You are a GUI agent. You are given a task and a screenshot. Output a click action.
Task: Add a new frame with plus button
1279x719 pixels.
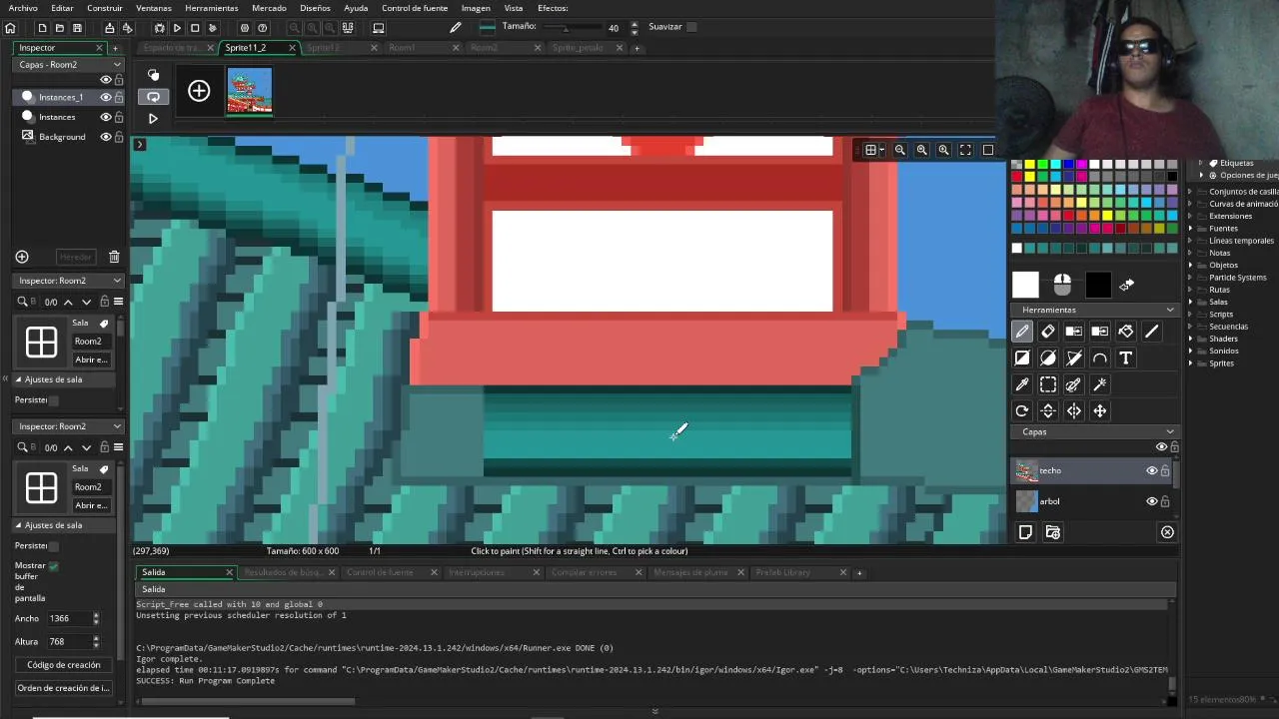tap(199, 92)
